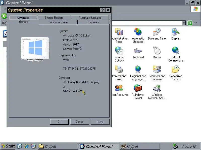Image resolution: width=201 pixels, height=150 pixels.
Task: Click the text "512 MB of RAM"
Action: tap(73, 91)
